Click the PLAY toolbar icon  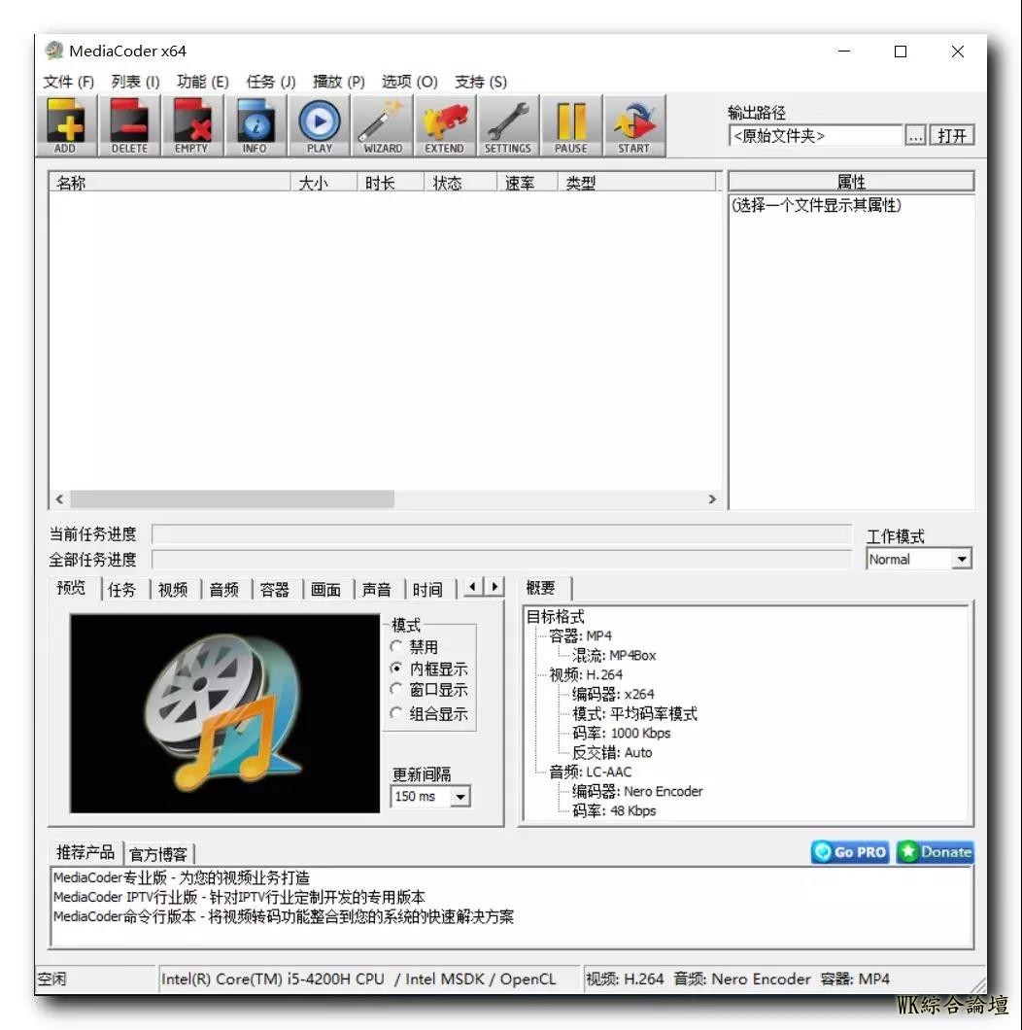click(x=320, y=125)
